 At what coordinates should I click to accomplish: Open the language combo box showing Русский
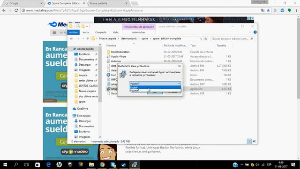click(155, 84)
